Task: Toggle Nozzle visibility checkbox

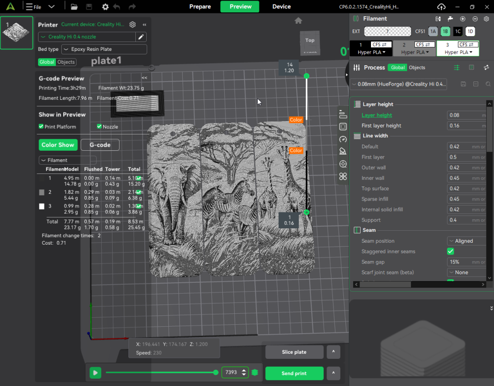Action: tap(99, 127)
